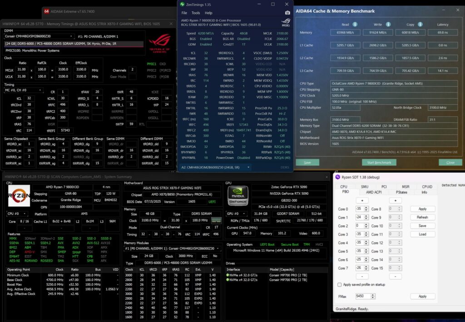Click Start Benchmark in AIDA64

coord(379,162)
